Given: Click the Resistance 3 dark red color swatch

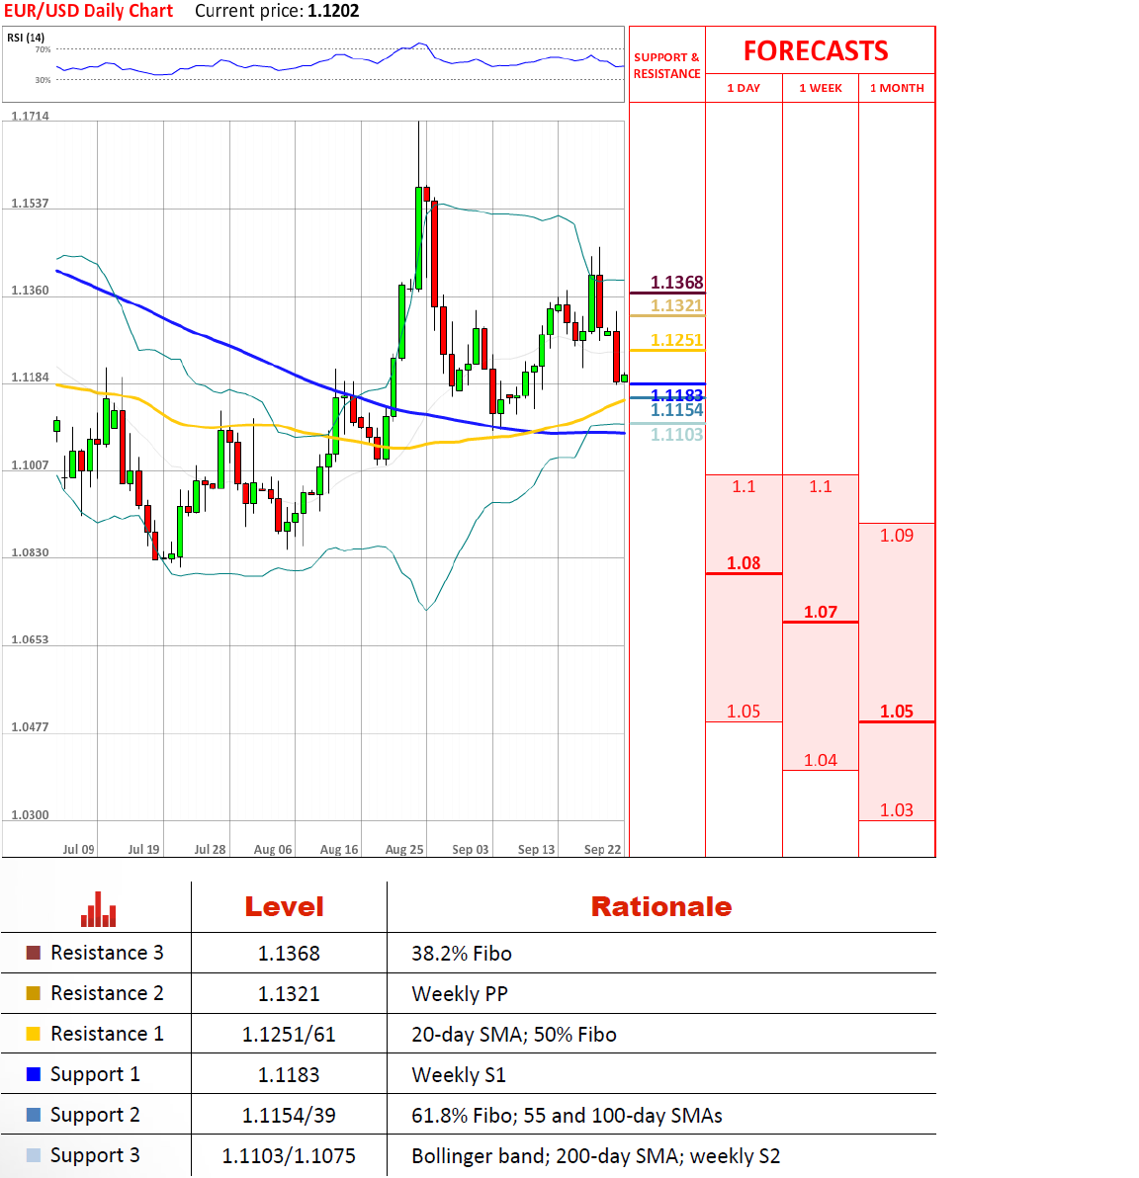Looking at the screenshot, I should tap(33, 953).
